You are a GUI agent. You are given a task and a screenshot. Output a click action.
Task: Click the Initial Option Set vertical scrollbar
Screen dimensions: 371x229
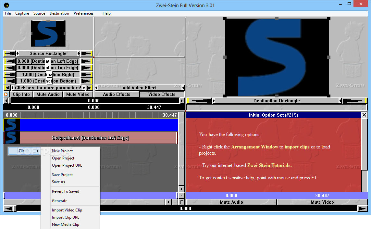click(x=364, y=155)
